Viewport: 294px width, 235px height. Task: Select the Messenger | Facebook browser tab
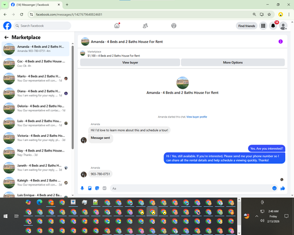coord(36,5)
